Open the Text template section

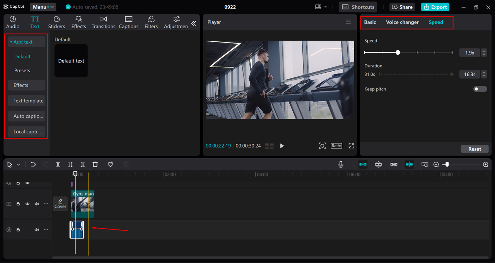point(27,101)
